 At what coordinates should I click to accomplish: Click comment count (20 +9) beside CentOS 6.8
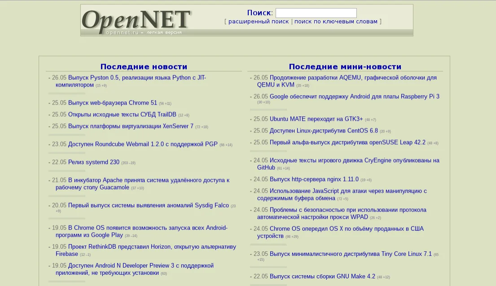pyautogui.click(x=385, y=131)
